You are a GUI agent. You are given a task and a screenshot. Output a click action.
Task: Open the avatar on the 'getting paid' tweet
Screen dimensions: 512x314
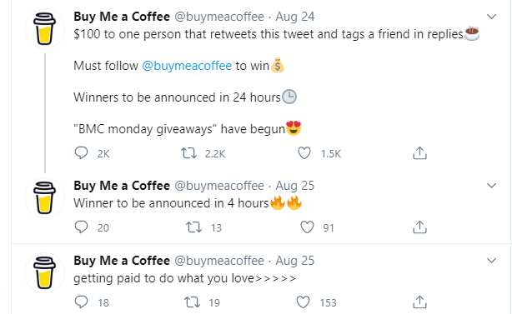coord(45,272)
